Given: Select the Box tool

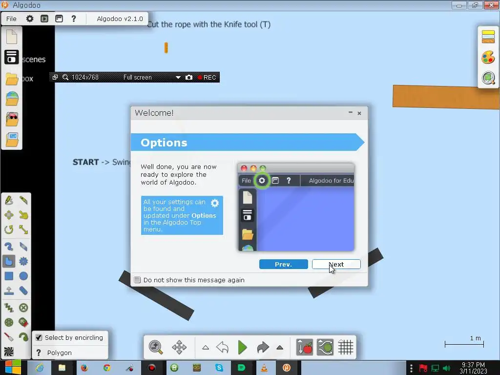Looking at the screenshot, I should point(9,276).
